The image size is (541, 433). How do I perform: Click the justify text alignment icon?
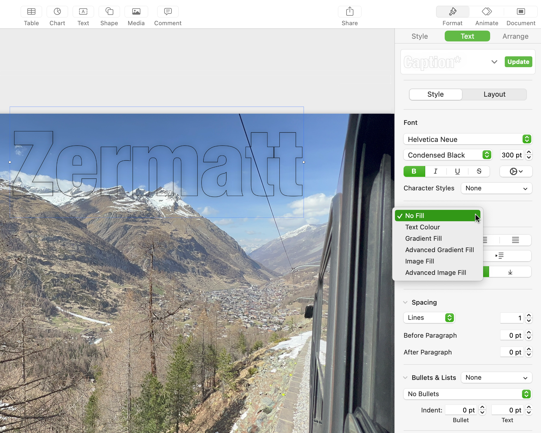(515, 240)
